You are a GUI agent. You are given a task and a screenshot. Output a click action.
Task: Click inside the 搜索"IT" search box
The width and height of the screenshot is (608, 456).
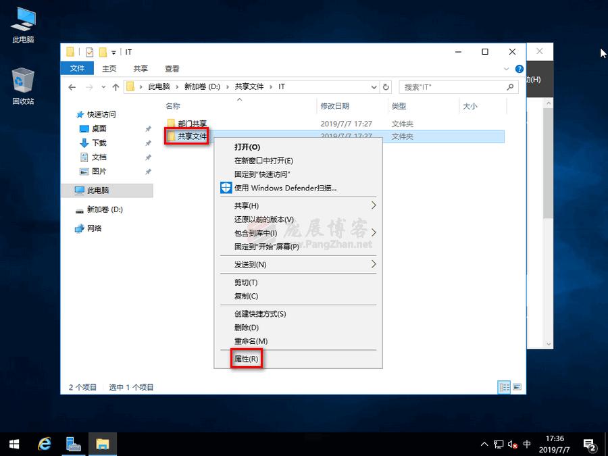tap(453, 86)
